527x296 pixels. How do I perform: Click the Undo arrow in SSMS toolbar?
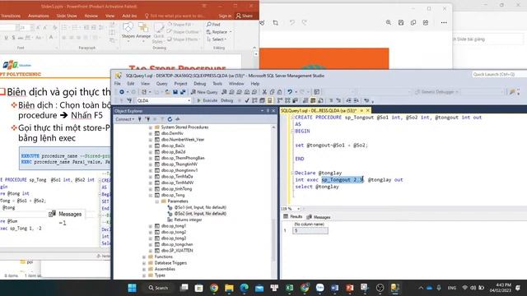(x=289, y=92)
